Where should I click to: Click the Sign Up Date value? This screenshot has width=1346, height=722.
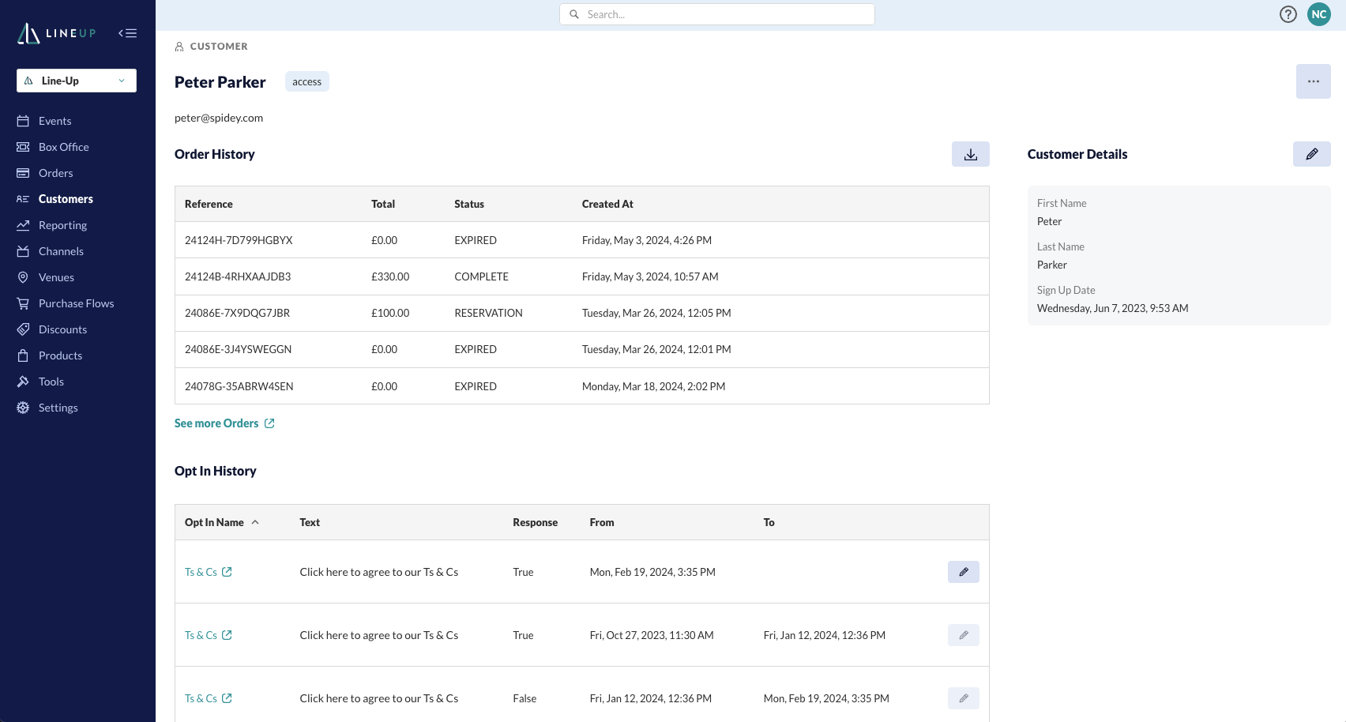click(1112, 308)
